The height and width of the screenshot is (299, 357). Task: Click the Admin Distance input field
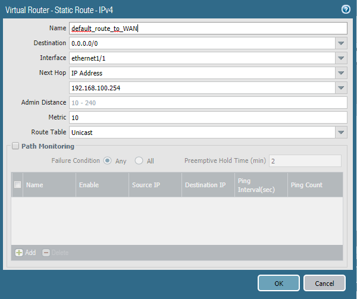pos(208,103)
